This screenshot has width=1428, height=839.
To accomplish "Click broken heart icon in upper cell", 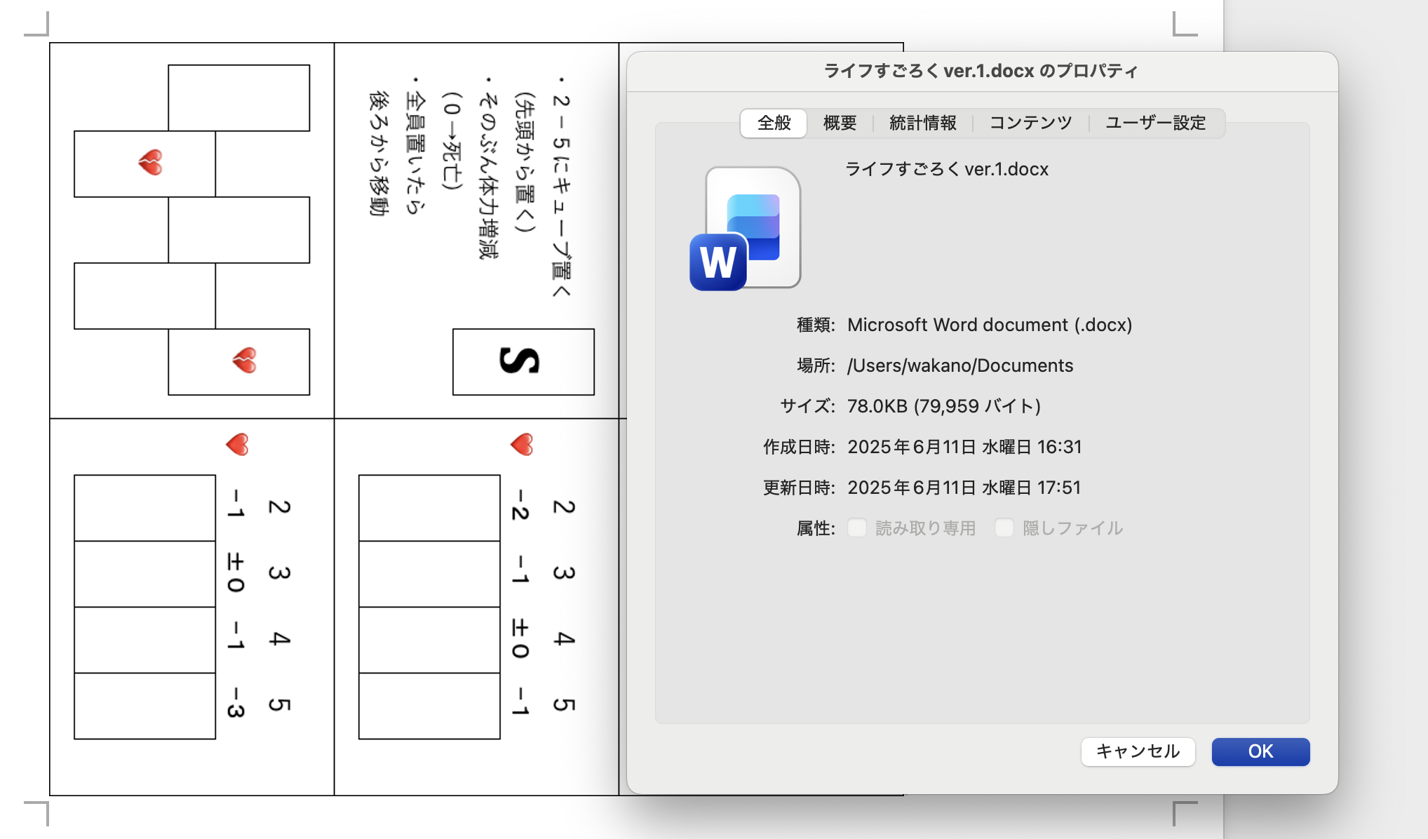I will point(150,163).
